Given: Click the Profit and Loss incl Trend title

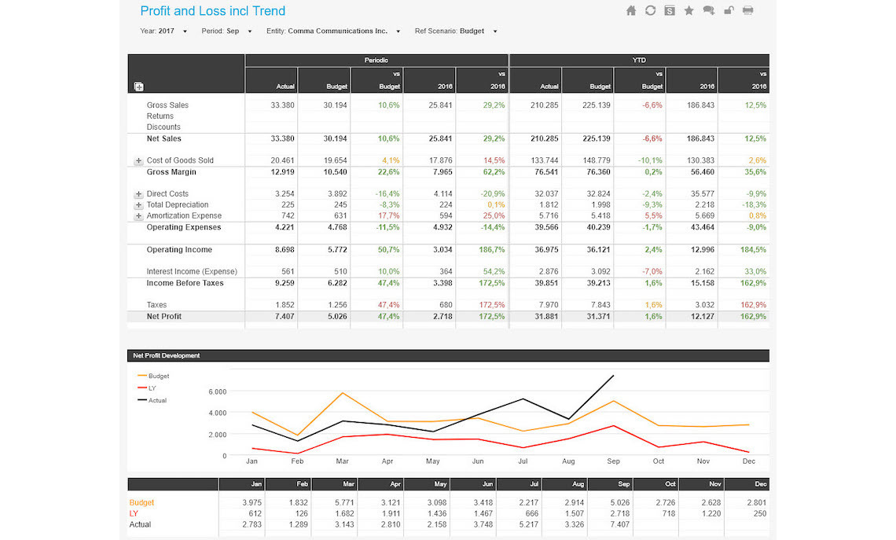Looking at the screenshot, I should [212, 11].
